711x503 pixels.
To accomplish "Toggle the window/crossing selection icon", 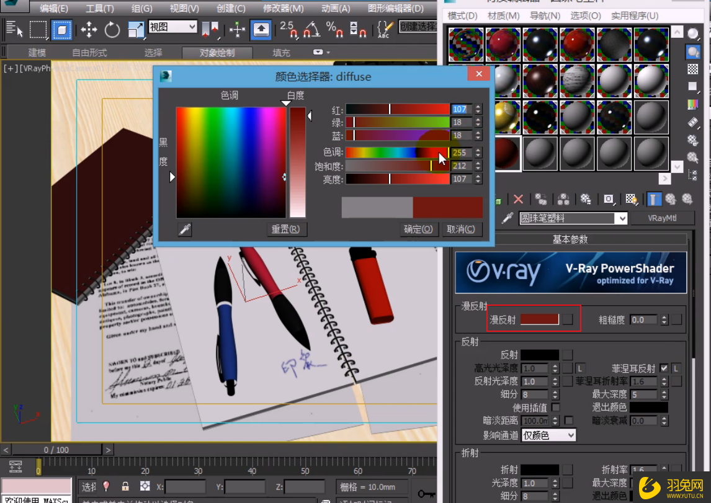I will (61, 30).
